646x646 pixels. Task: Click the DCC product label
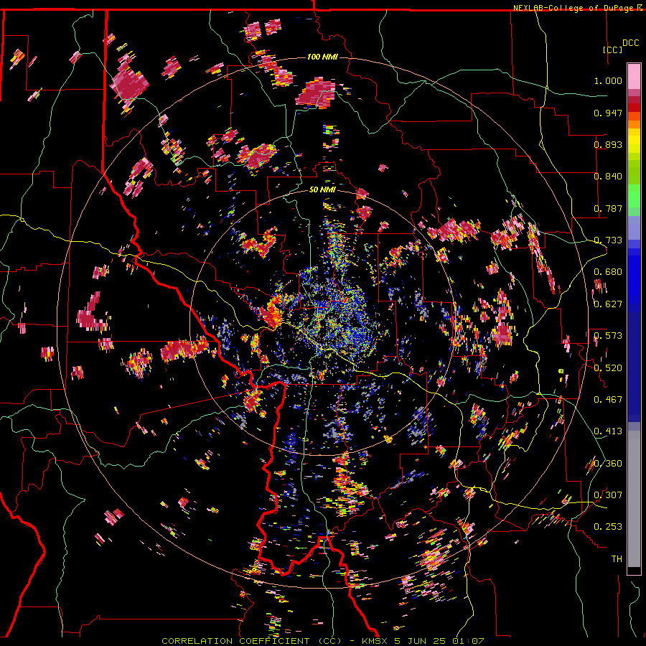coord(630,43)
